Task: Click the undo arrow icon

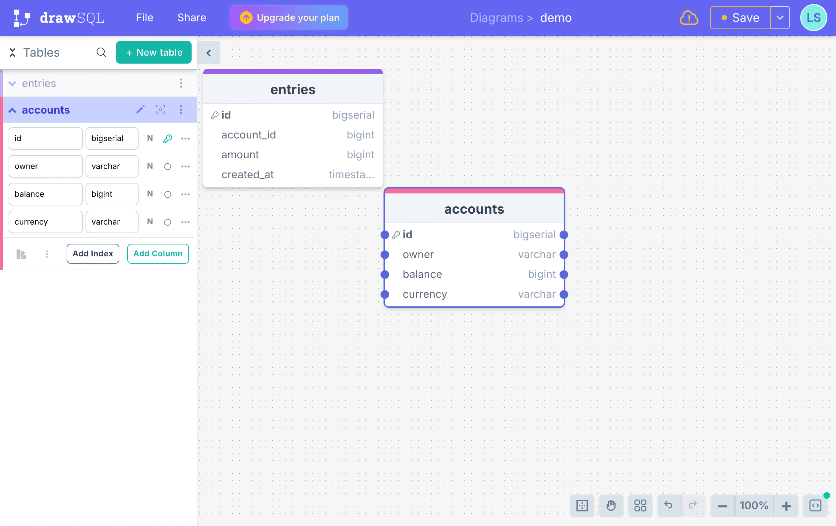Action: click(x=668, y=505)
